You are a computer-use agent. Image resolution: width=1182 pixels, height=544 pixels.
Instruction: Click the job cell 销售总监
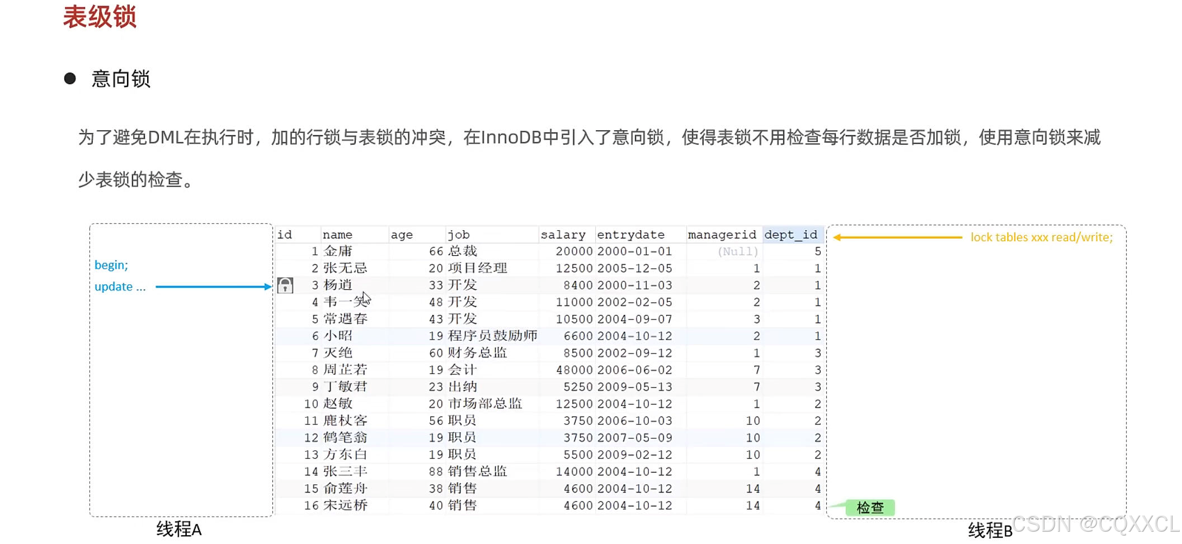pos(478,471)
